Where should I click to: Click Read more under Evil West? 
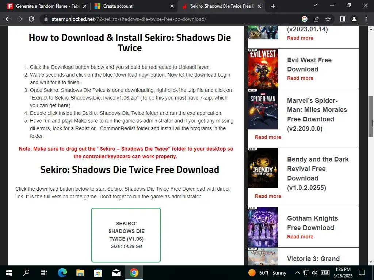click(300, 78)
